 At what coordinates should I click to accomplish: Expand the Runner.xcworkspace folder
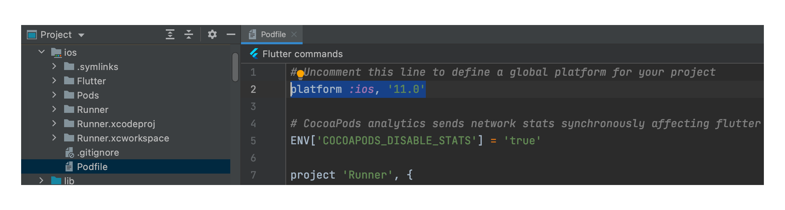coord(54,138)
